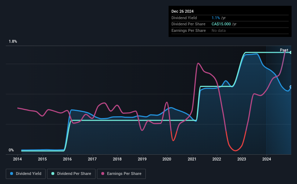The height and width of the screenshot is (184, 297).
Task: Click the 2014 x-axis label
Action: click(17, 159)
